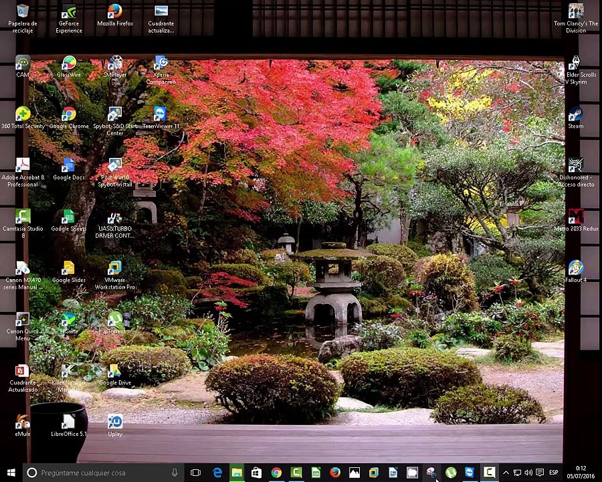Open the taskbar clock and date
This screenshot has height=482, width=602.
point(581,473)
